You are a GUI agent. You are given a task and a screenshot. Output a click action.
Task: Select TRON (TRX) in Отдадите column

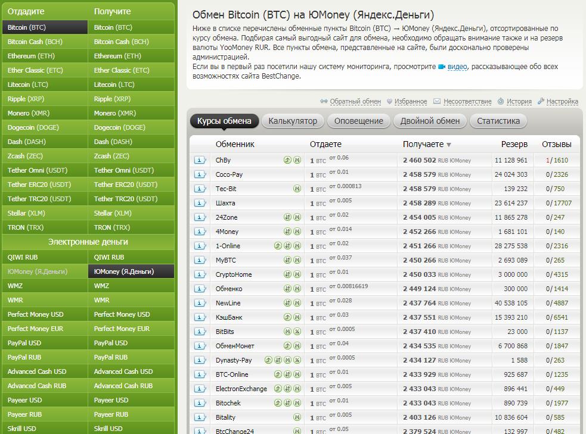[x=45, y=227]
